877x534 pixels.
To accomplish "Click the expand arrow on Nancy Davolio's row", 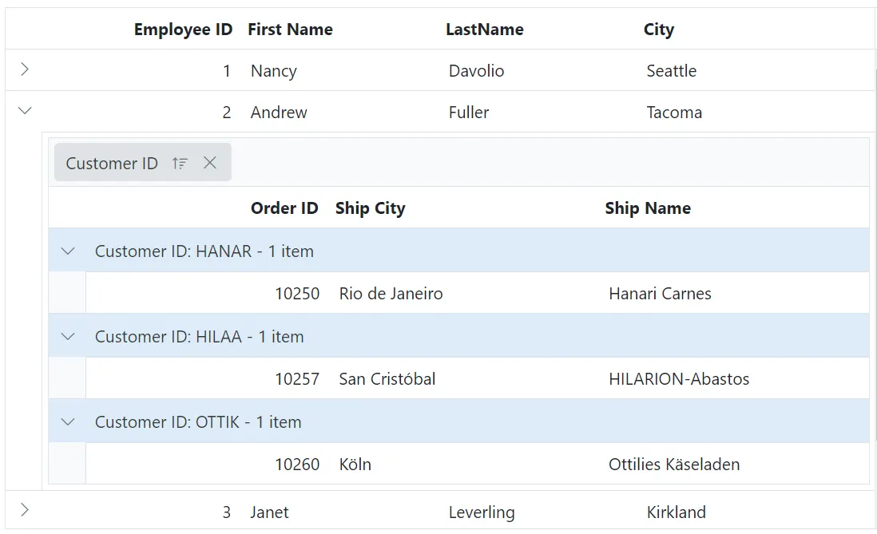I will click(24, 69).
